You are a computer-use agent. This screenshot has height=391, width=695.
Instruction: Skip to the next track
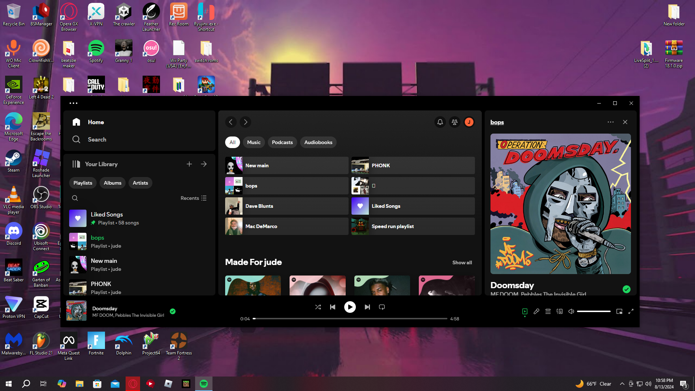coord(367,307)
